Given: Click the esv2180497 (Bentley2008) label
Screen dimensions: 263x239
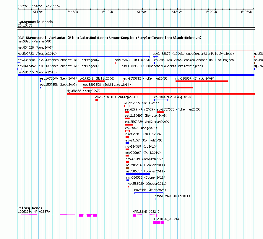Looking at the screenshot, I should [x=146, y=116].
